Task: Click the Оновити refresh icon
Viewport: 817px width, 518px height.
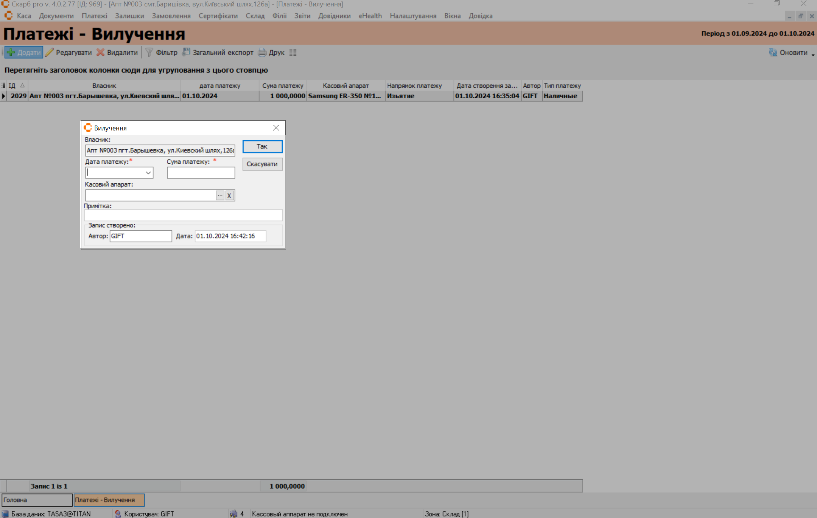Action: 773,53
